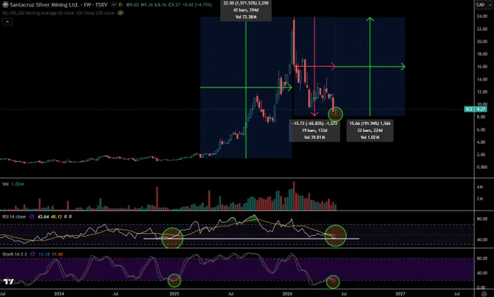494x297 pixels.
Task: Click the Vol value 1.02 M
Action: (x=17, y=184)
